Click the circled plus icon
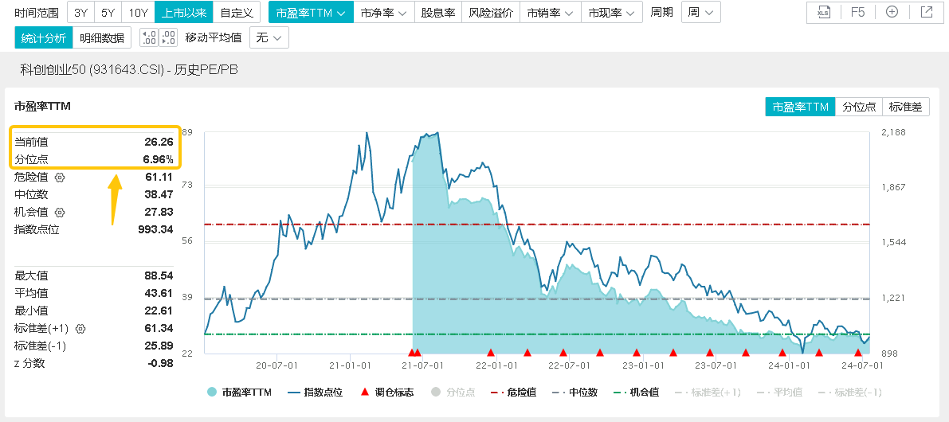Viewport: 949px width, 422px height. pos(892,13)
